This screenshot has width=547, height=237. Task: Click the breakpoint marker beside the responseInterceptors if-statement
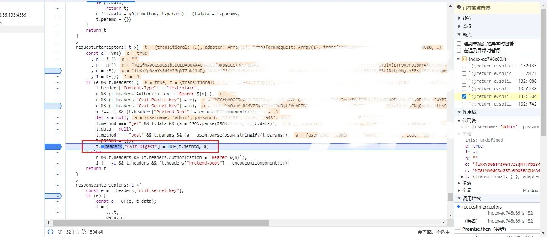tap(53, 196)
